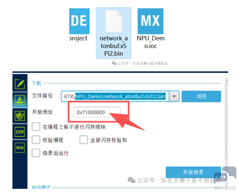
Task: Enable the 烧录后运行 run after programming checkbox
Action: click(x=36, y=153)
